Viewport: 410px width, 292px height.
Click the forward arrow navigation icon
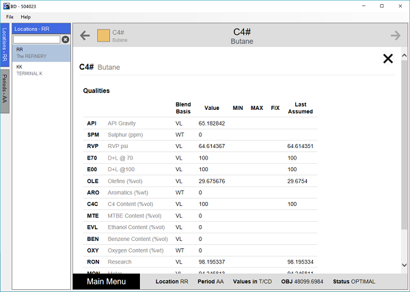(395, 35)
